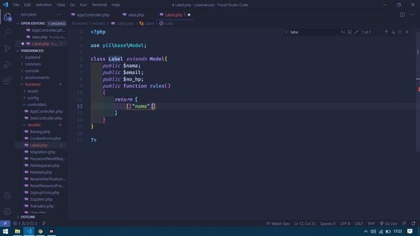Open the Terminal menu
This screenshot has width=420, height=236.
tap(99, 5)
